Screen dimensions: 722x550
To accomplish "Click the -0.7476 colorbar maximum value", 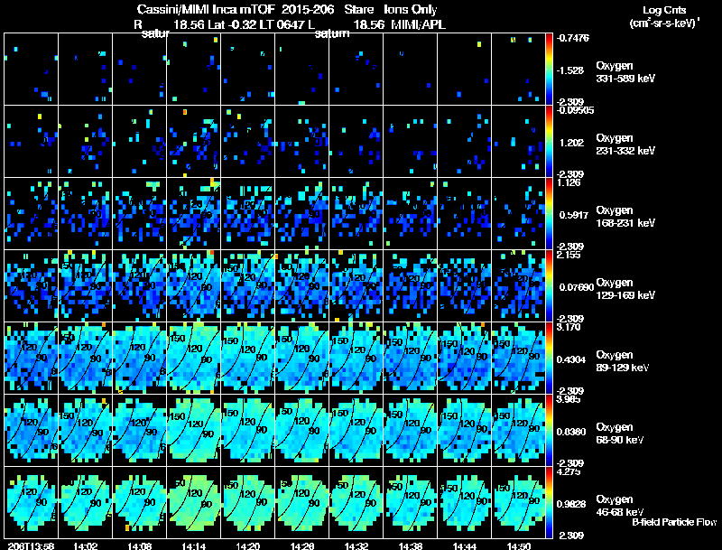I will tap(572, 38).
